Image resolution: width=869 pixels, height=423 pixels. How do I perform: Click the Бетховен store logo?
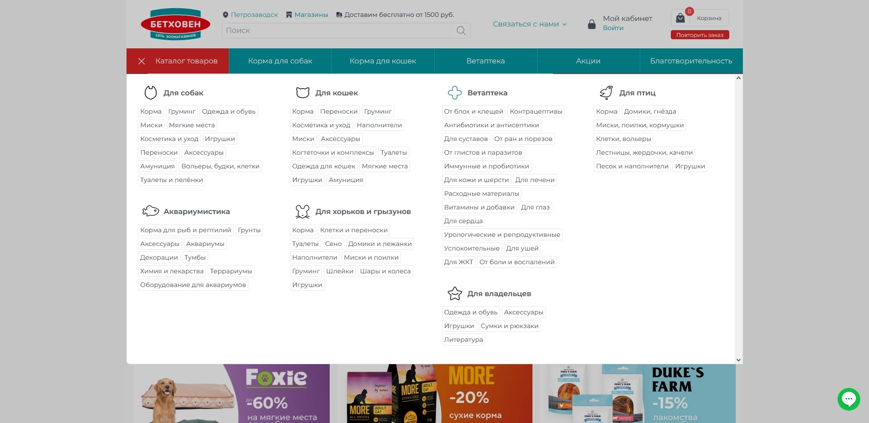tap(176, 24)
